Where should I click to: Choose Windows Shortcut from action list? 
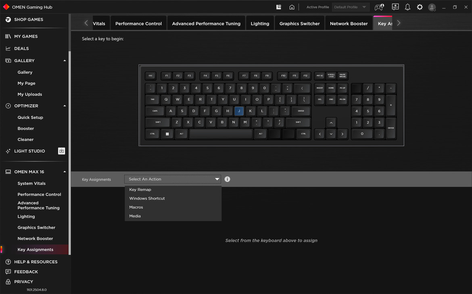173,198
